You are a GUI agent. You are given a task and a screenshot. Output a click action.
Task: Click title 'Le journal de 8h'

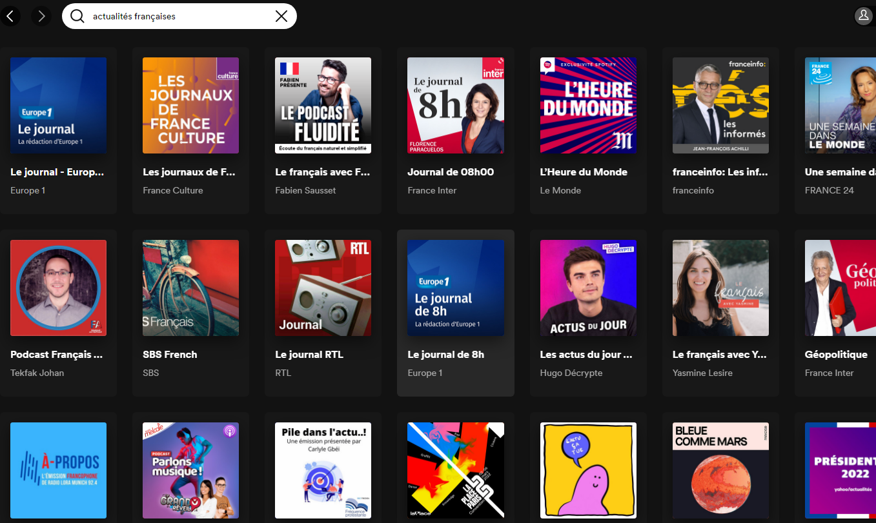pos(446,355)
